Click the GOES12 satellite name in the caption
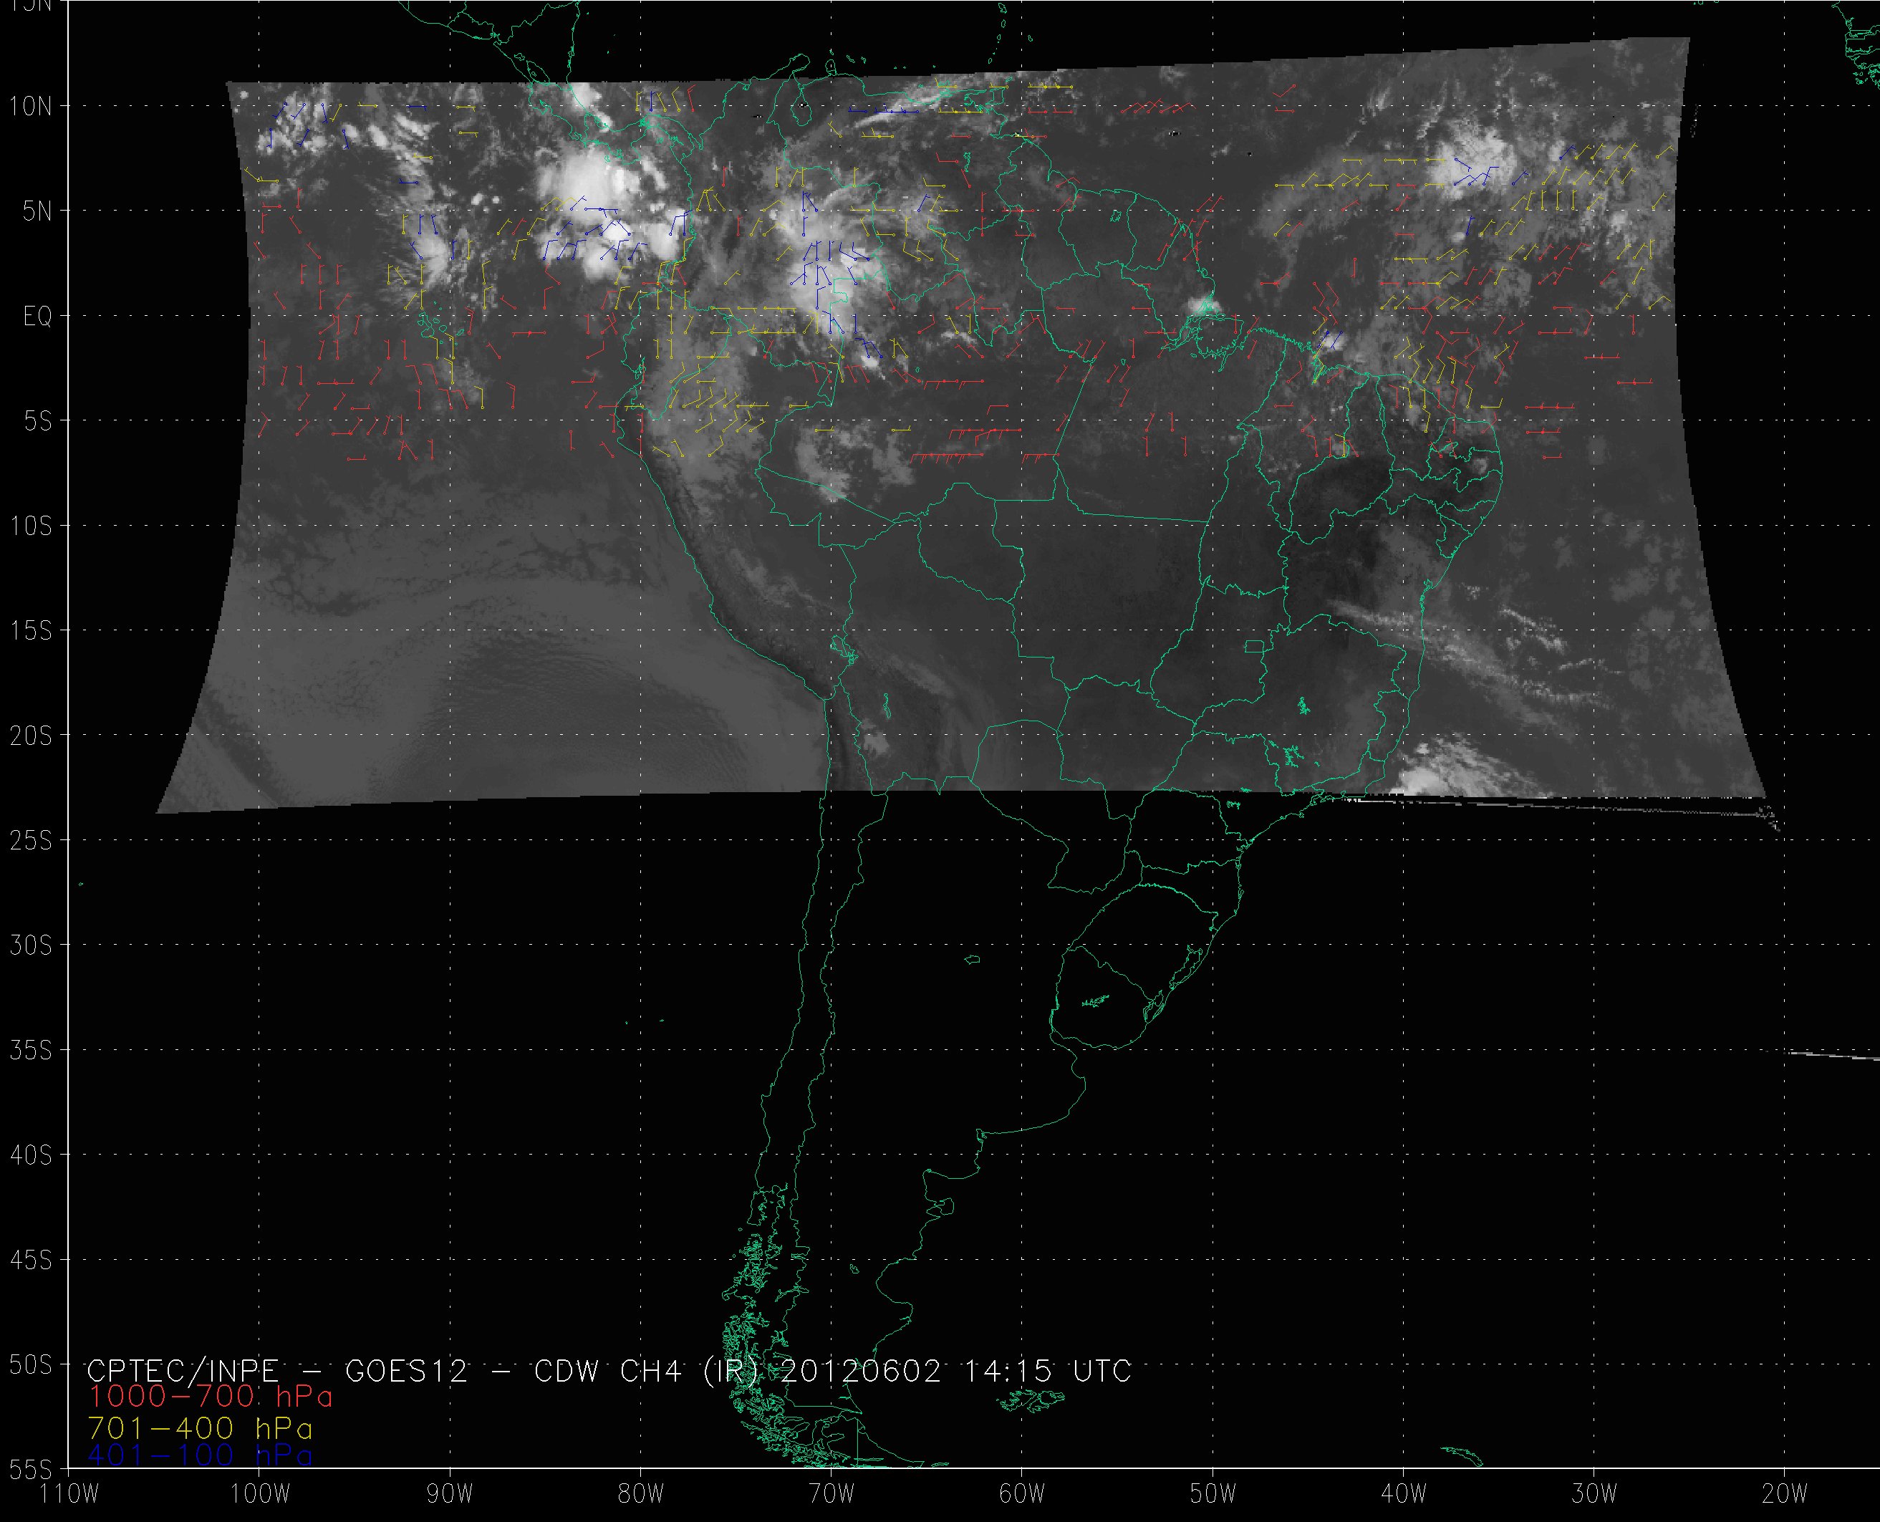Viewport: 1880px width, 1522px height. click(407, 1369)
